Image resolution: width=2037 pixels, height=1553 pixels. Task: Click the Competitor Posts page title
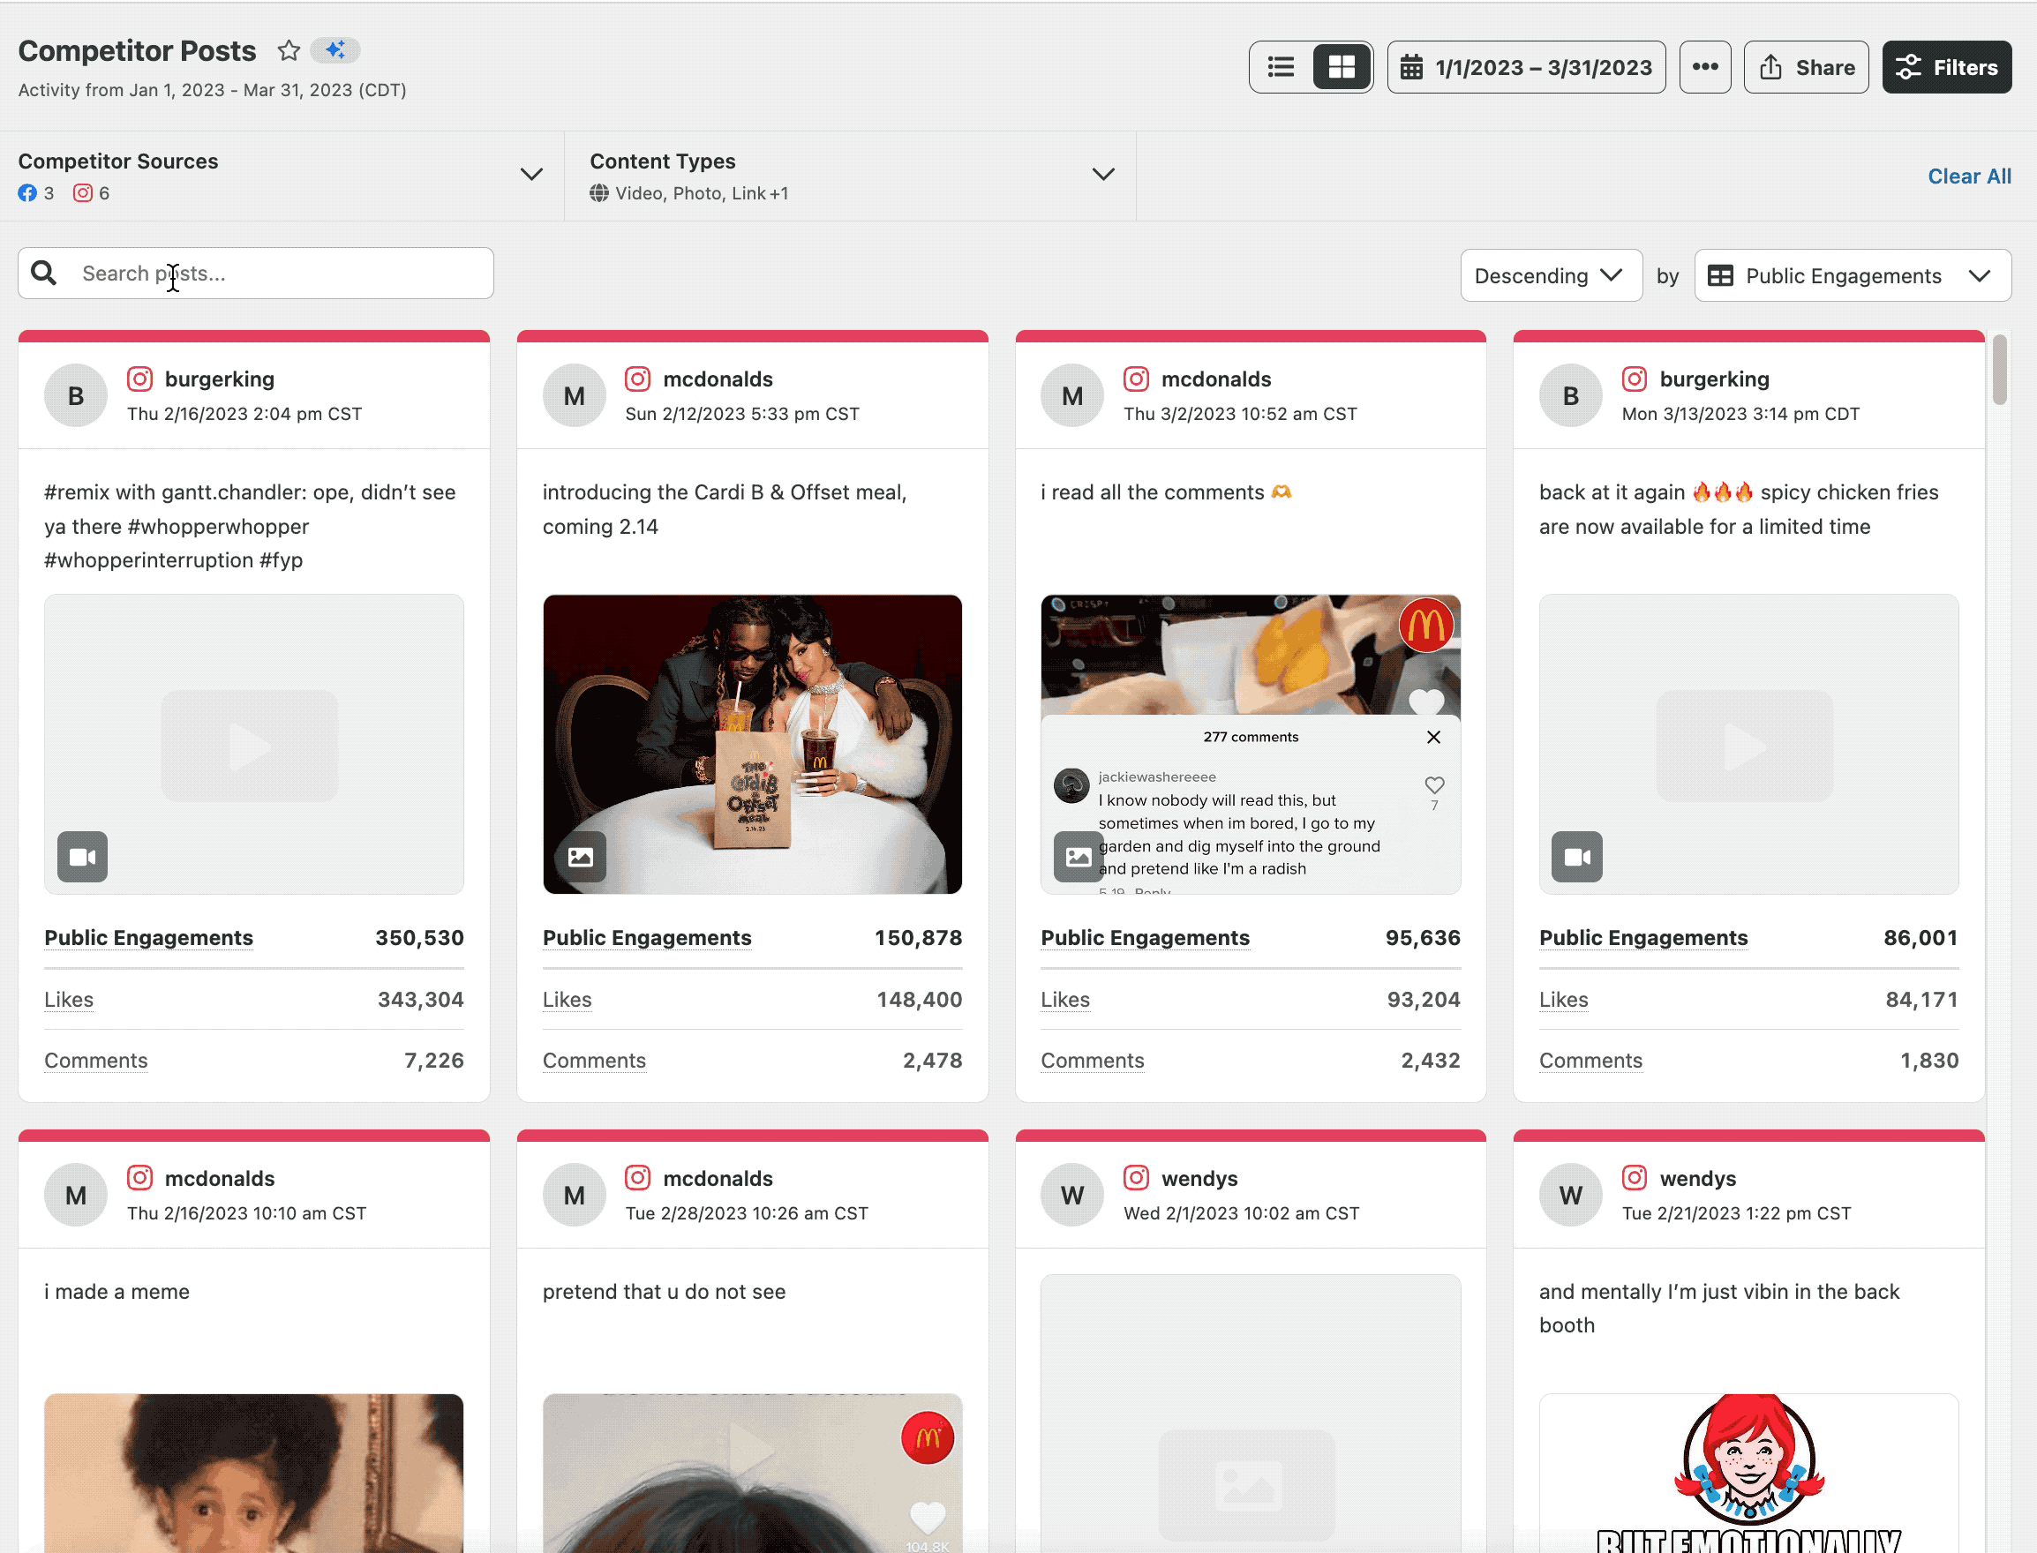[137, 51]
